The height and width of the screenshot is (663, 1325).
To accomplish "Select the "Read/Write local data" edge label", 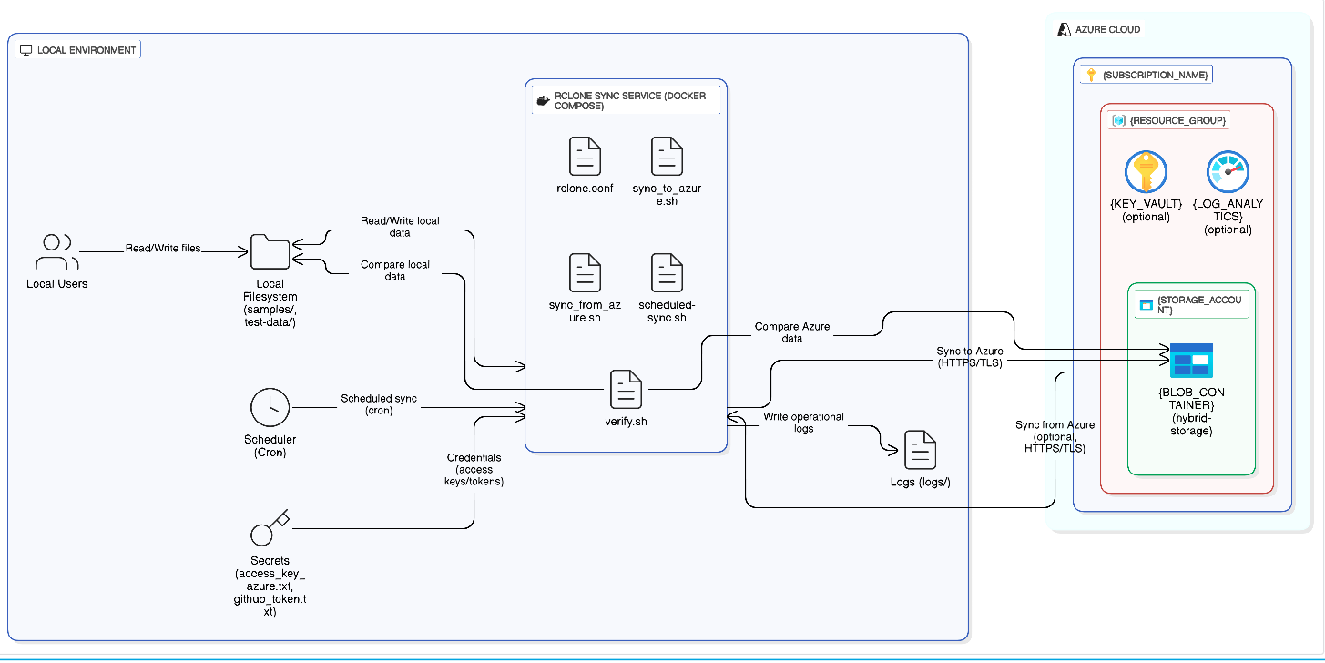I will pos(399,227).
